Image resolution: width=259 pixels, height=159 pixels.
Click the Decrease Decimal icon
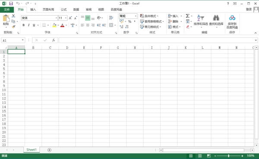(x=126, y=27)
